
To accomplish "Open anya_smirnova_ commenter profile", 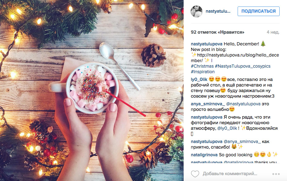I will click(x=208, y=104).
